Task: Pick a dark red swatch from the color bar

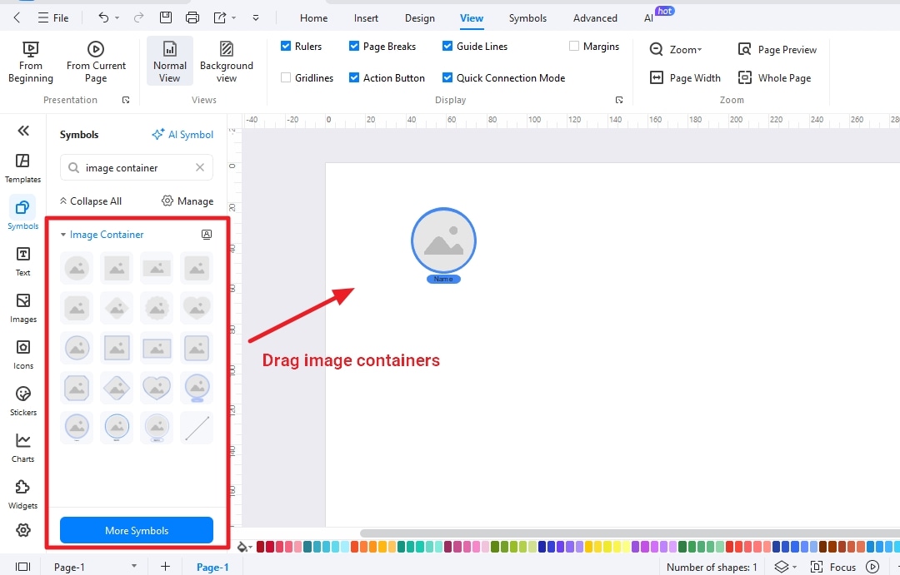Action: pyautogui.click(x=259, y=547)
